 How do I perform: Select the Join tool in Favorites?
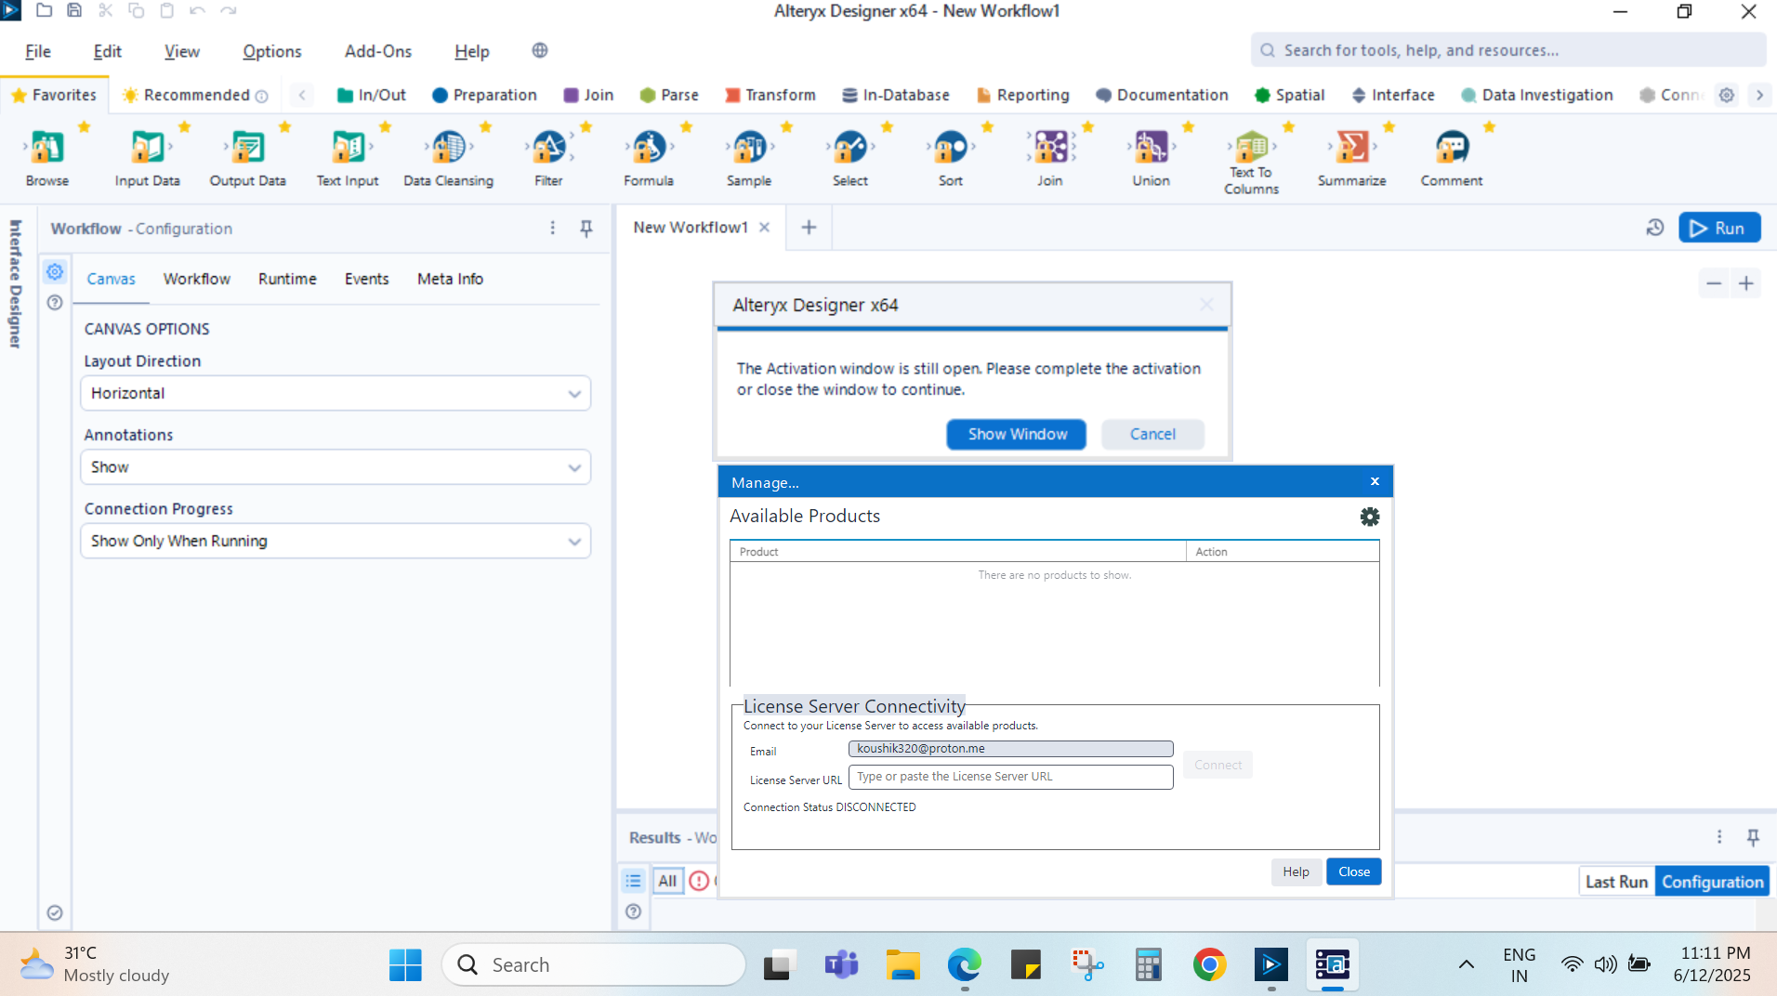pos(1050,147)
